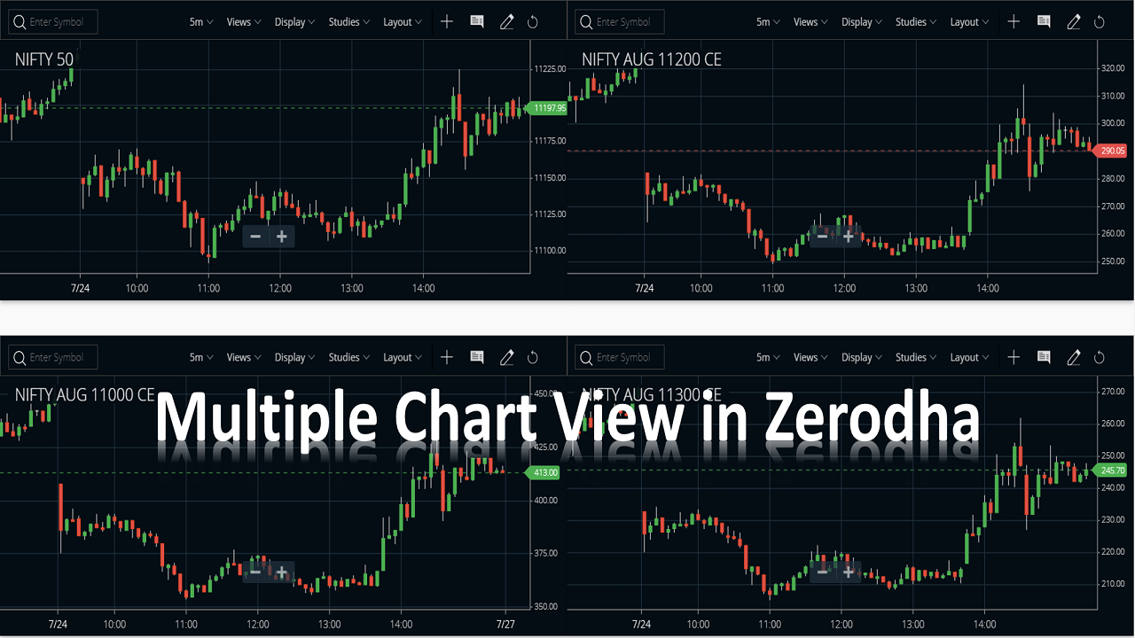This screenshot has width=1135, height=638.
Task: Open Display dropdown in NIFTY AUG 11200 CE chart
Action: [x=862, y=22]
